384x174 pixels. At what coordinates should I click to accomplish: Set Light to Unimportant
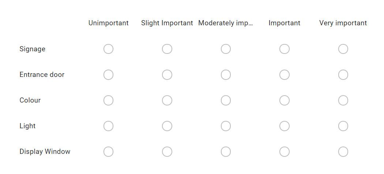point(108,126)
